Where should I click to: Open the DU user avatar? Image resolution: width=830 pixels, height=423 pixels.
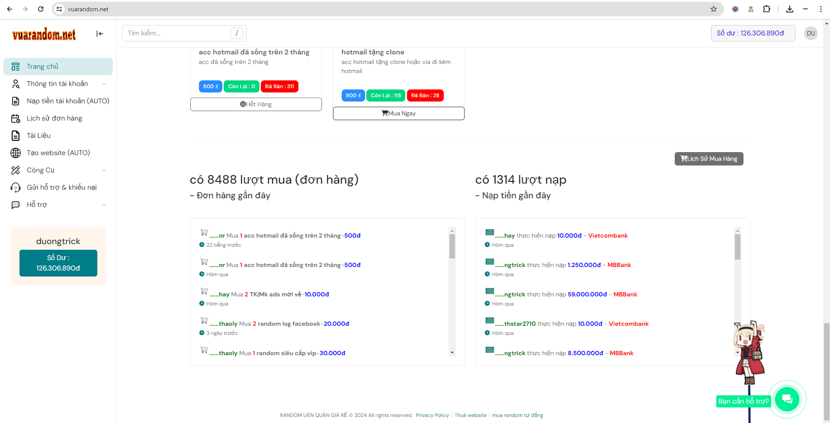click(811, 33)
